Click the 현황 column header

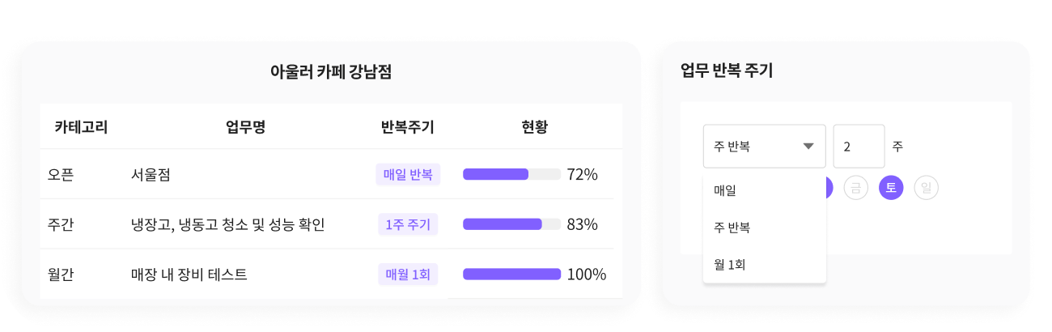[x=534, y=127]
